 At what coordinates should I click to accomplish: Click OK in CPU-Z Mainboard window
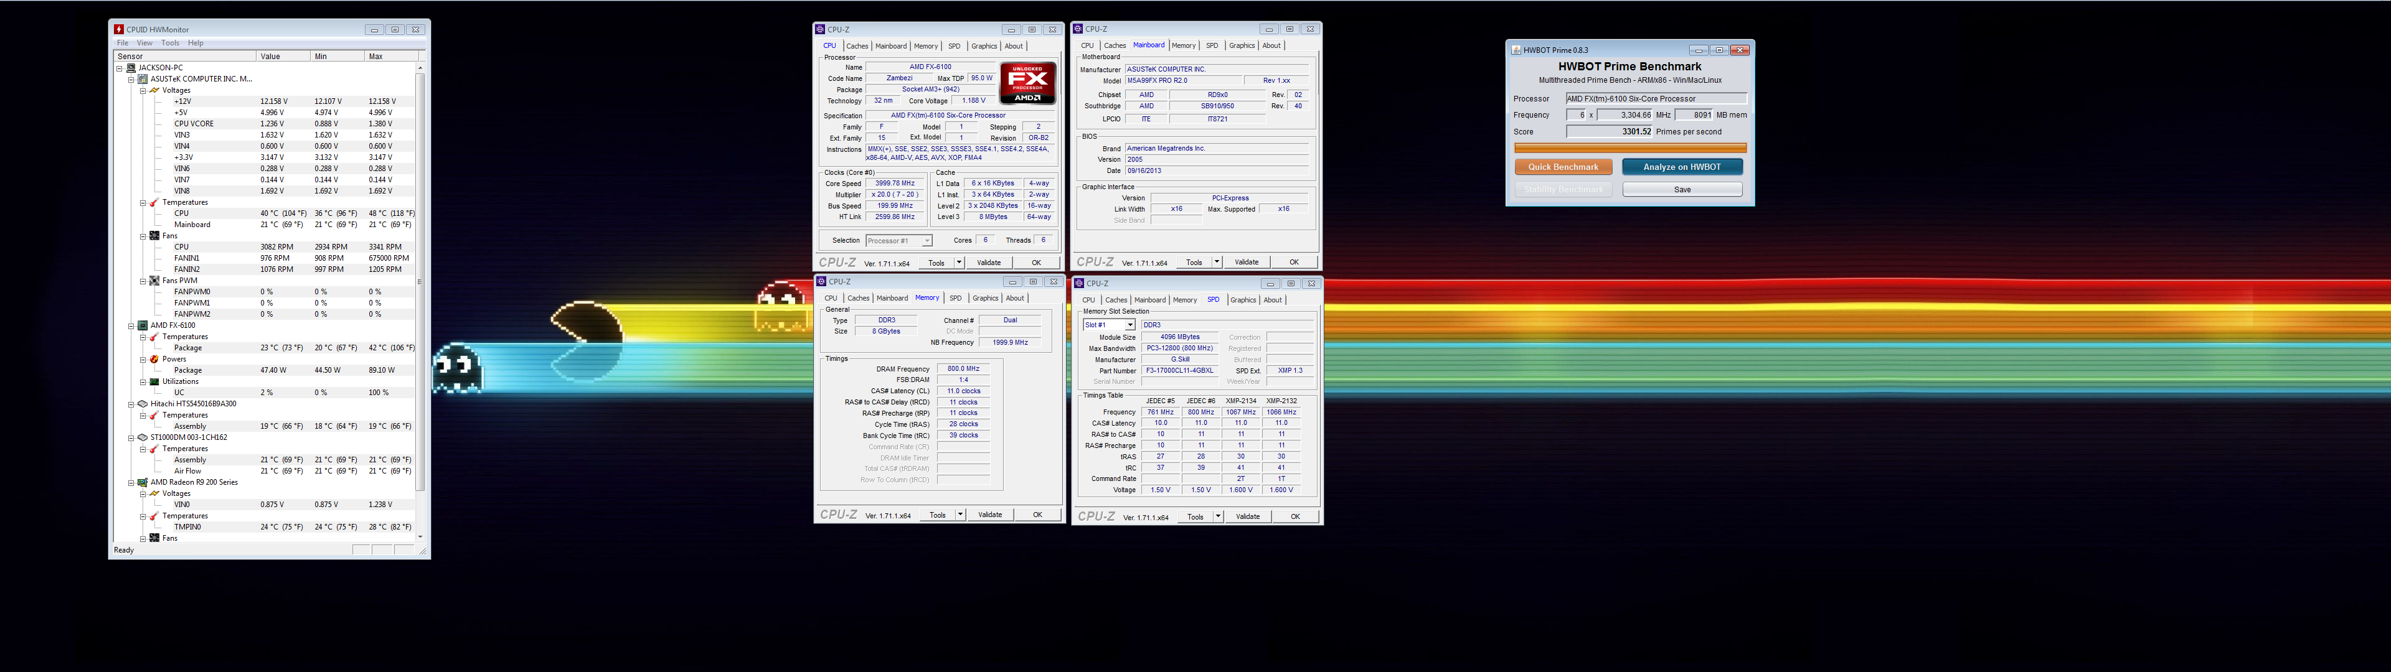point(1294,262)
